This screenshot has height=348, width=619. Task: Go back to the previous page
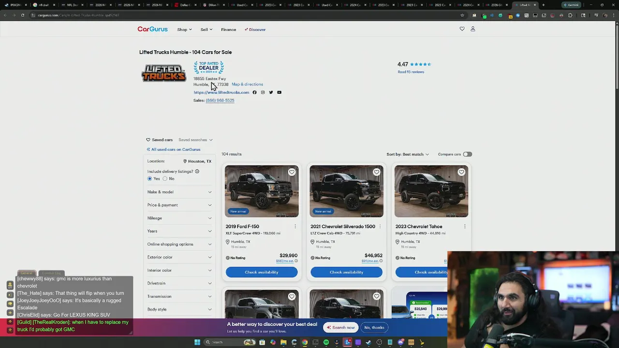click(5, 15)
